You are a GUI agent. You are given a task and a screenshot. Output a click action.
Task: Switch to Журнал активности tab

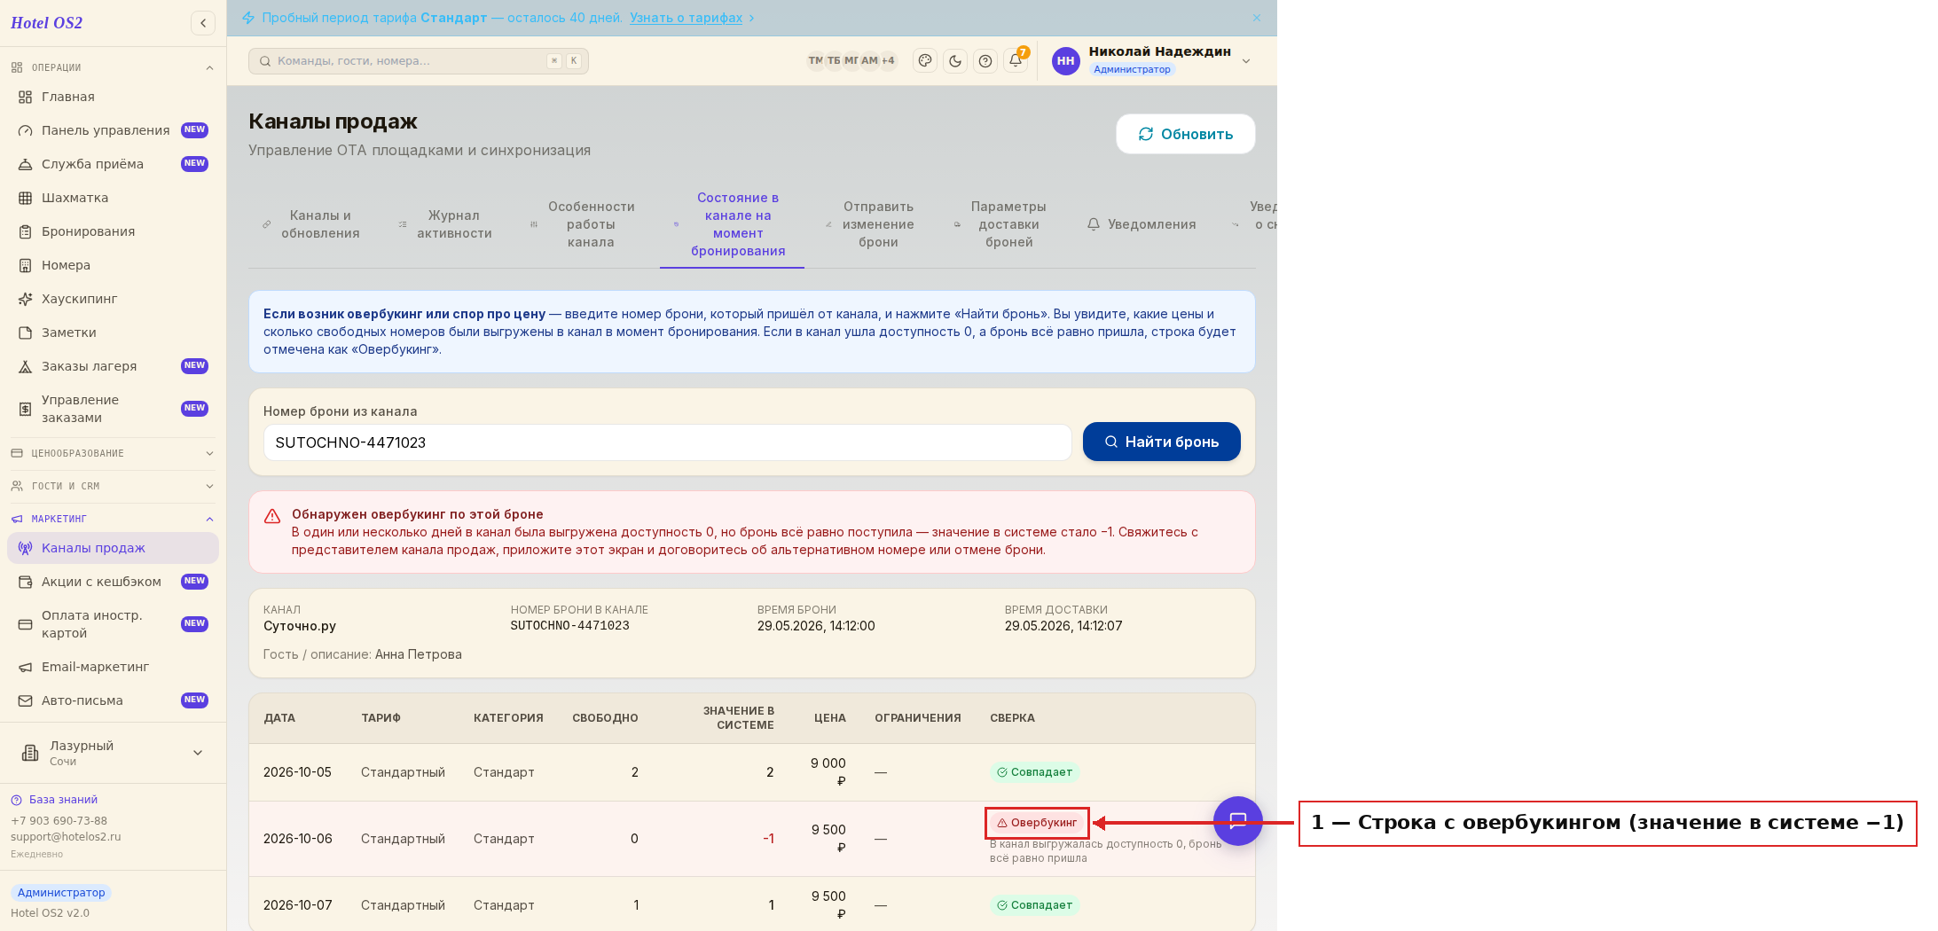(446, 224)
